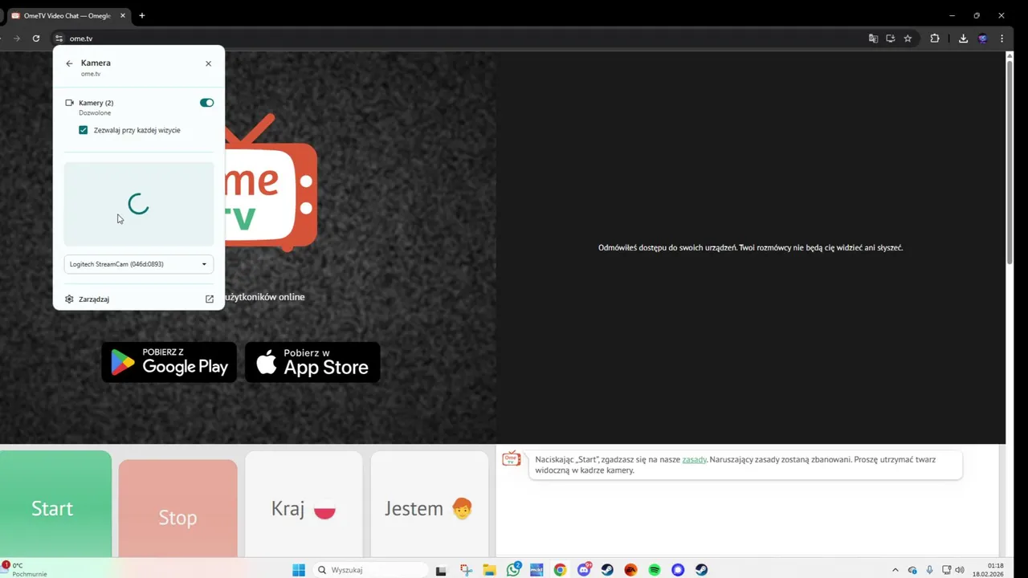Show hidden system tray icons

coord(895,570)
